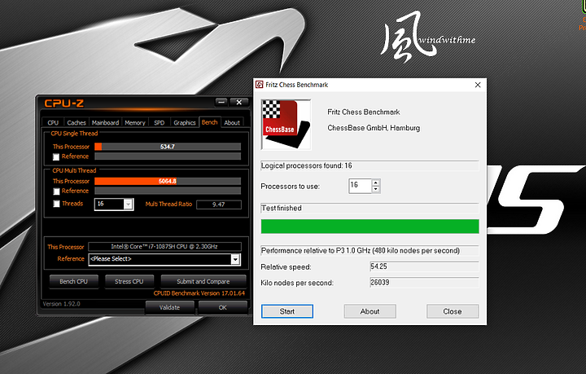Click the Close button in Fritz

click(x=453, y=311)
